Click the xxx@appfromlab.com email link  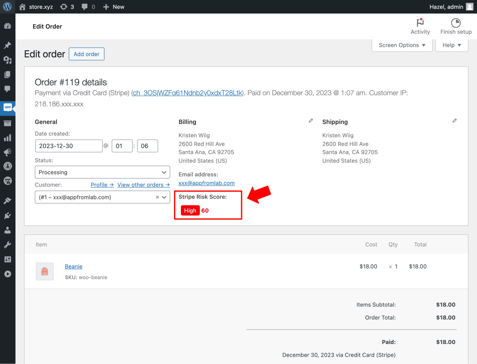coord(207,183)
